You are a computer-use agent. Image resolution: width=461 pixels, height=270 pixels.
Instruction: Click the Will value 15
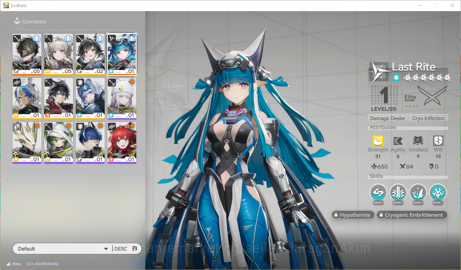[438, 156]
